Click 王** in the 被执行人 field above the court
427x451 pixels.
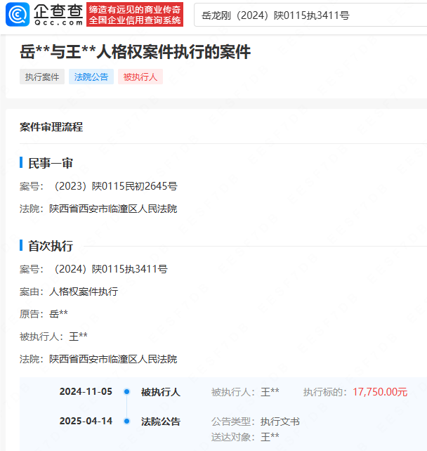pos(78,336)
